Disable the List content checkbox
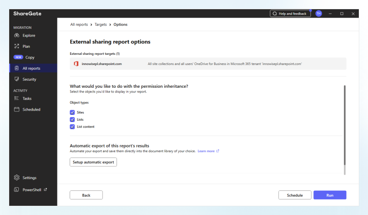Image resolution: width=368 pixels, height=215 pixels. 72,127
